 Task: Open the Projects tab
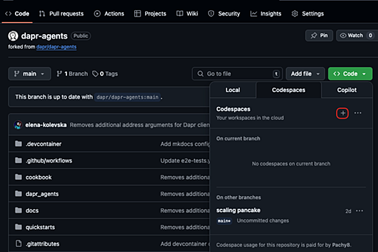tap(150, 14)
